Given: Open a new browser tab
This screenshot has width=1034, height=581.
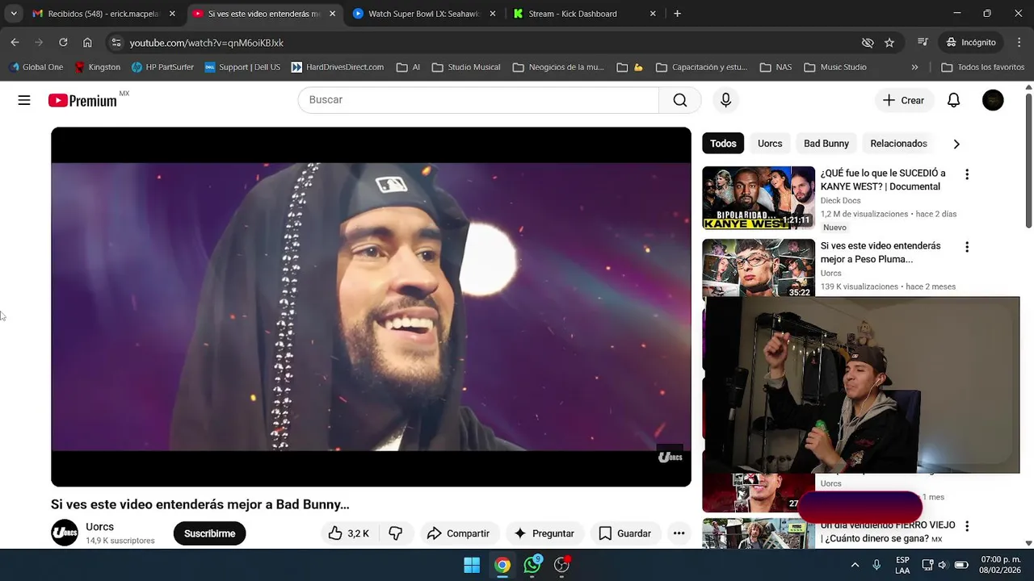Looking at the screenshot, I should 677,14.
